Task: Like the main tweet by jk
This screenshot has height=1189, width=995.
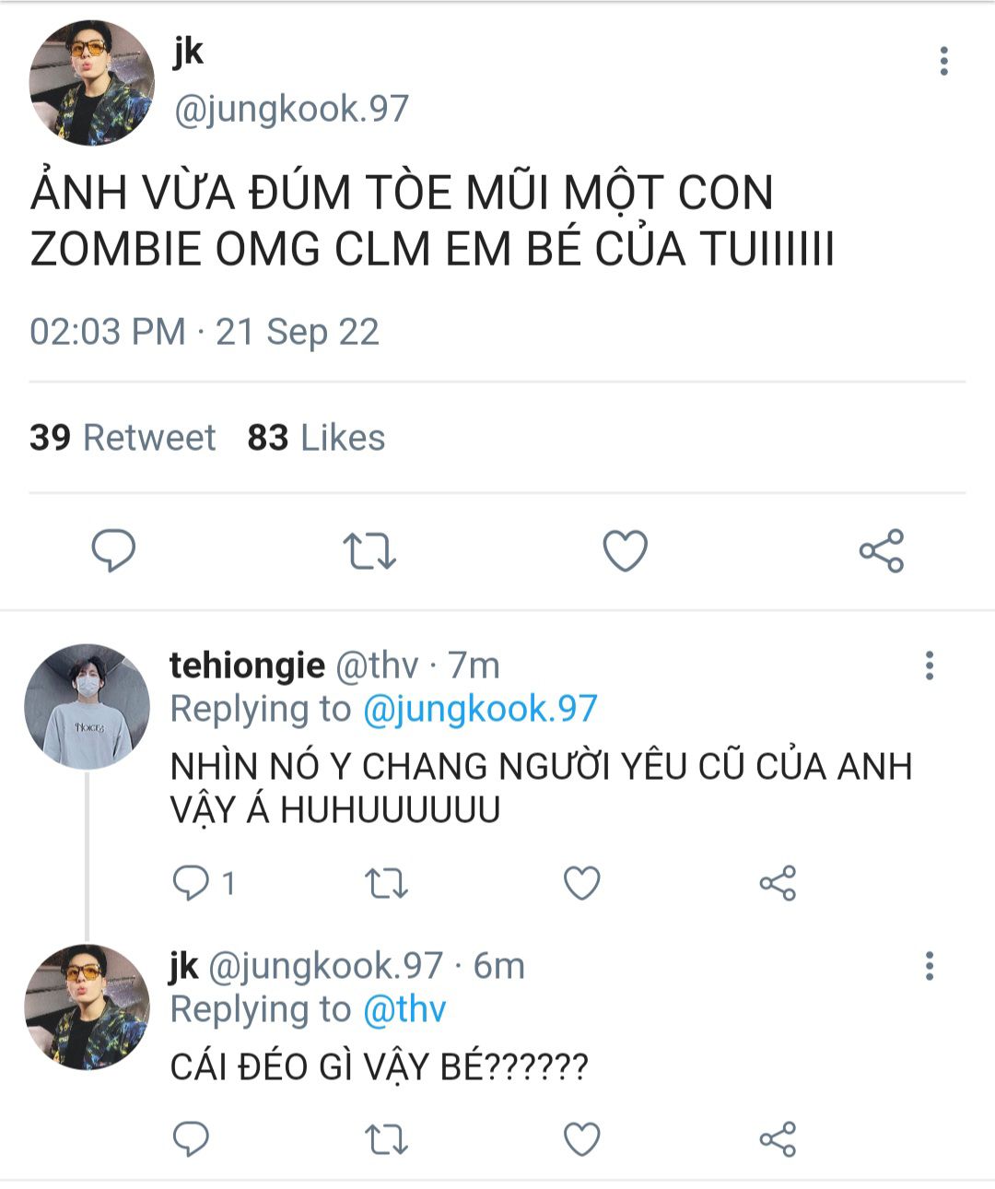Action: point(625,550)
